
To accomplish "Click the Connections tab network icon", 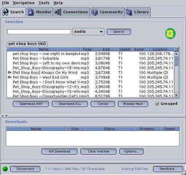I will point(58,12).
